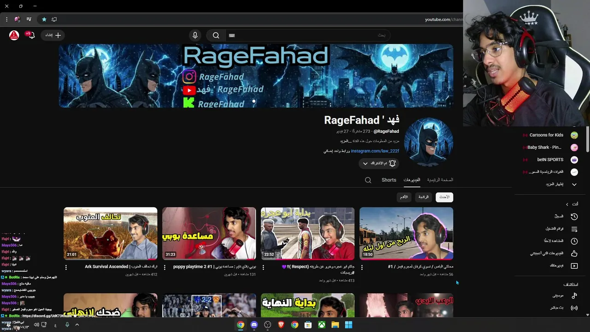Switch to the Videos tab
The image size is (590, 332).
[x=412, y=180]
